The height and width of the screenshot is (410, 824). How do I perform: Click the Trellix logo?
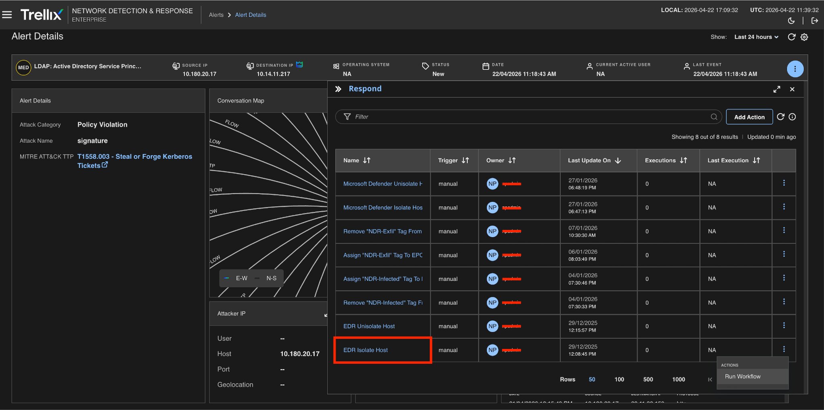point(42,15)
